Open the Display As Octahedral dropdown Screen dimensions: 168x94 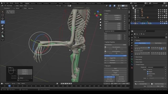pos(156,67)
